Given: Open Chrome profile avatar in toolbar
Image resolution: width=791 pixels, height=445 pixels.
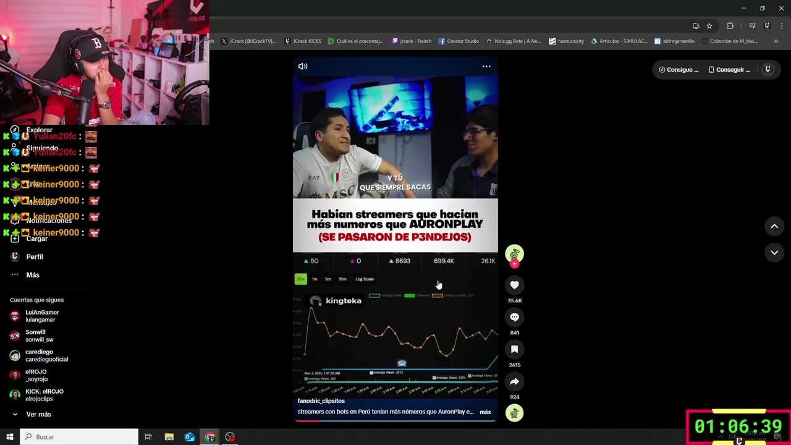Looking at the screenshot, I should click(767, 25).
